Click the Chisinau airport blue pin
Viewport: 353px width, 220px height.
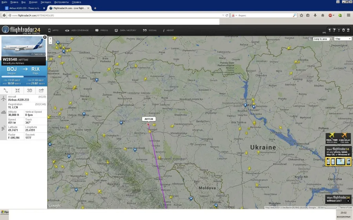[x=216, y=205]
